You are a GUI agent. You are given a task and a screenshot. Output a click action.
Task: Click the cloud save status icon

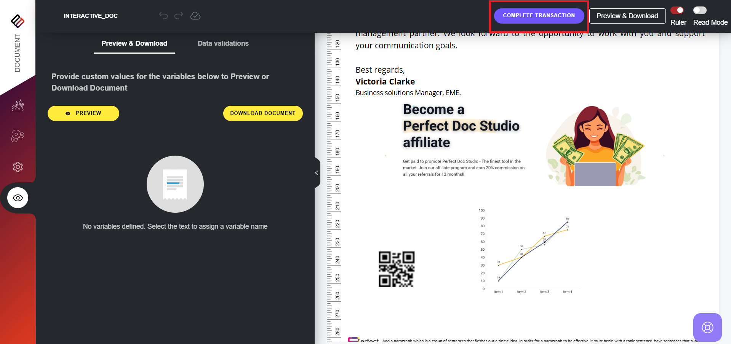tap(195, 16)
